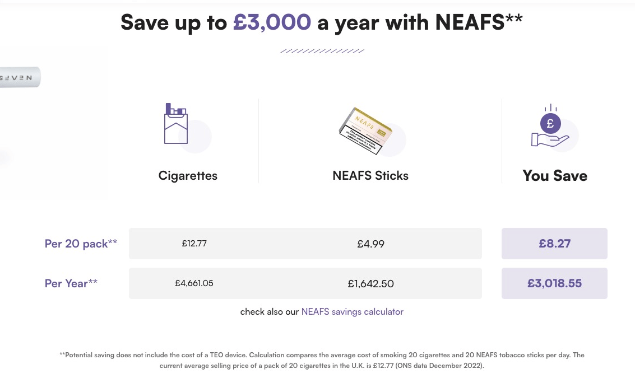635x378 pixels.
Task: Click the £8.27 savings box
Action: point(554,244)
